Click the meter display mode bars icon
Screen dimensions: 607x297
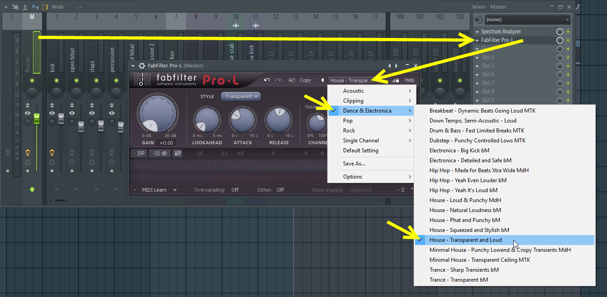pyautogui.click(x=177, y=153)
